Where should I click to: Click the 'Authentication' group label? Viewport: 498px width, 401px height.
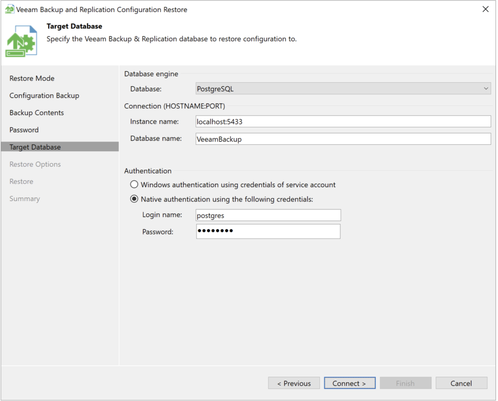[x=148, y=171]
